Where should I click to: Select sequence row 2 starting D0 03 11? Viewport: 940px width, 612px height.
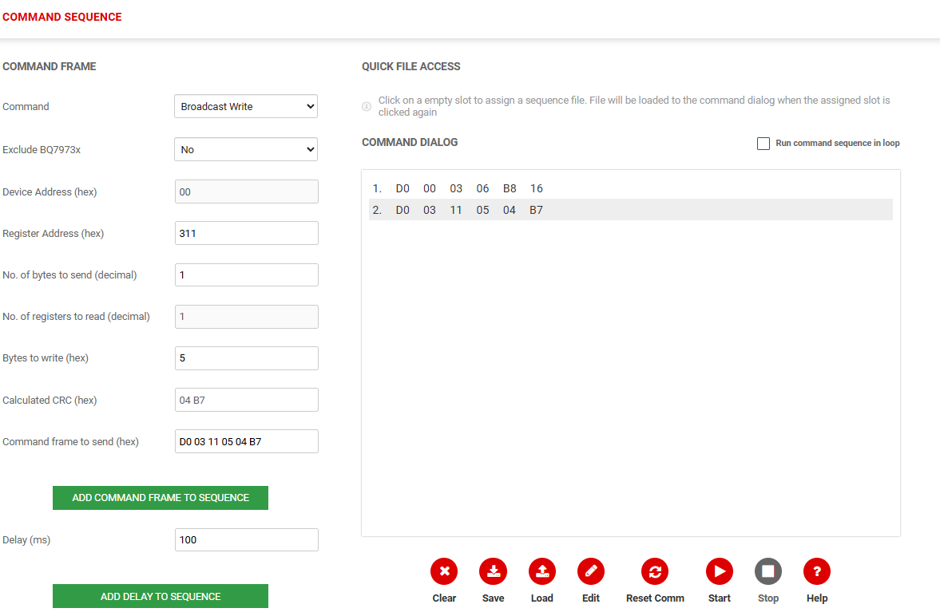(631, 210)
